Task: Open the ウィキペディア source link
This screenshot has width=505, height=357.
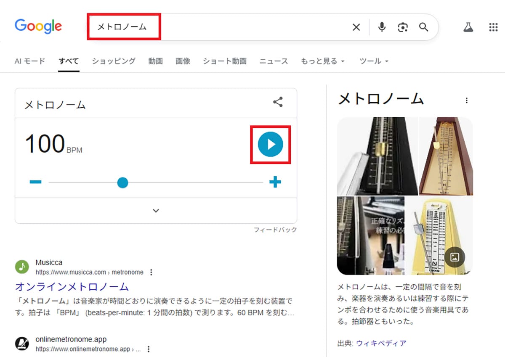Action: coord(381,343)
